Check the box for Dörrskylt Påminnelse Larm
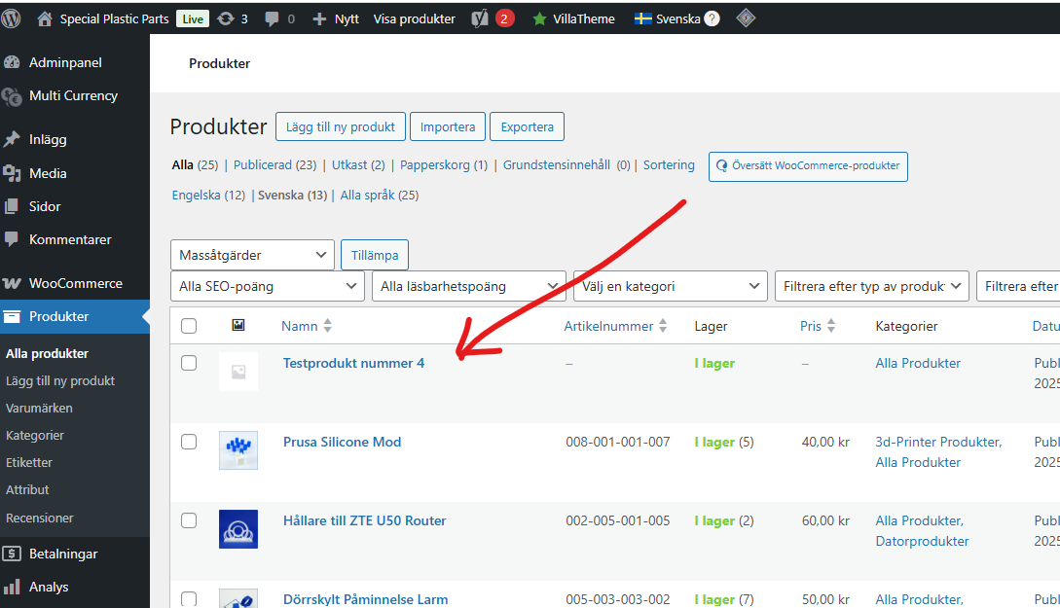 (189, 599)
